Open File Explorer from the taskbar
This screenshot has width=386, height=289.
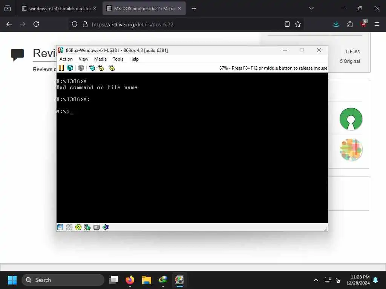click(147, 280)
